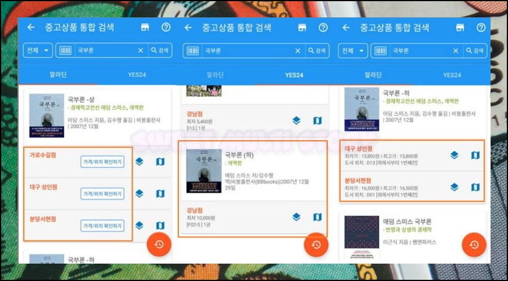Open the store icon on the left screen header
The width and height of the screenshot is (508, 281).
145,27
